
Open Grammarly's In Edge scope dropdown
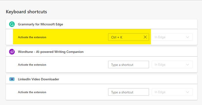[172, 37]
